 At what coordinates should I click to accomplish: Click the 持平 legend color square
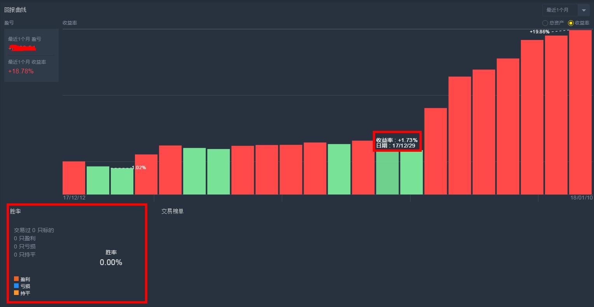point(16,293)
